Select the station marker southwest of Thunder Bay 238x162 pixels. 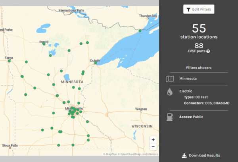[140, 30]
